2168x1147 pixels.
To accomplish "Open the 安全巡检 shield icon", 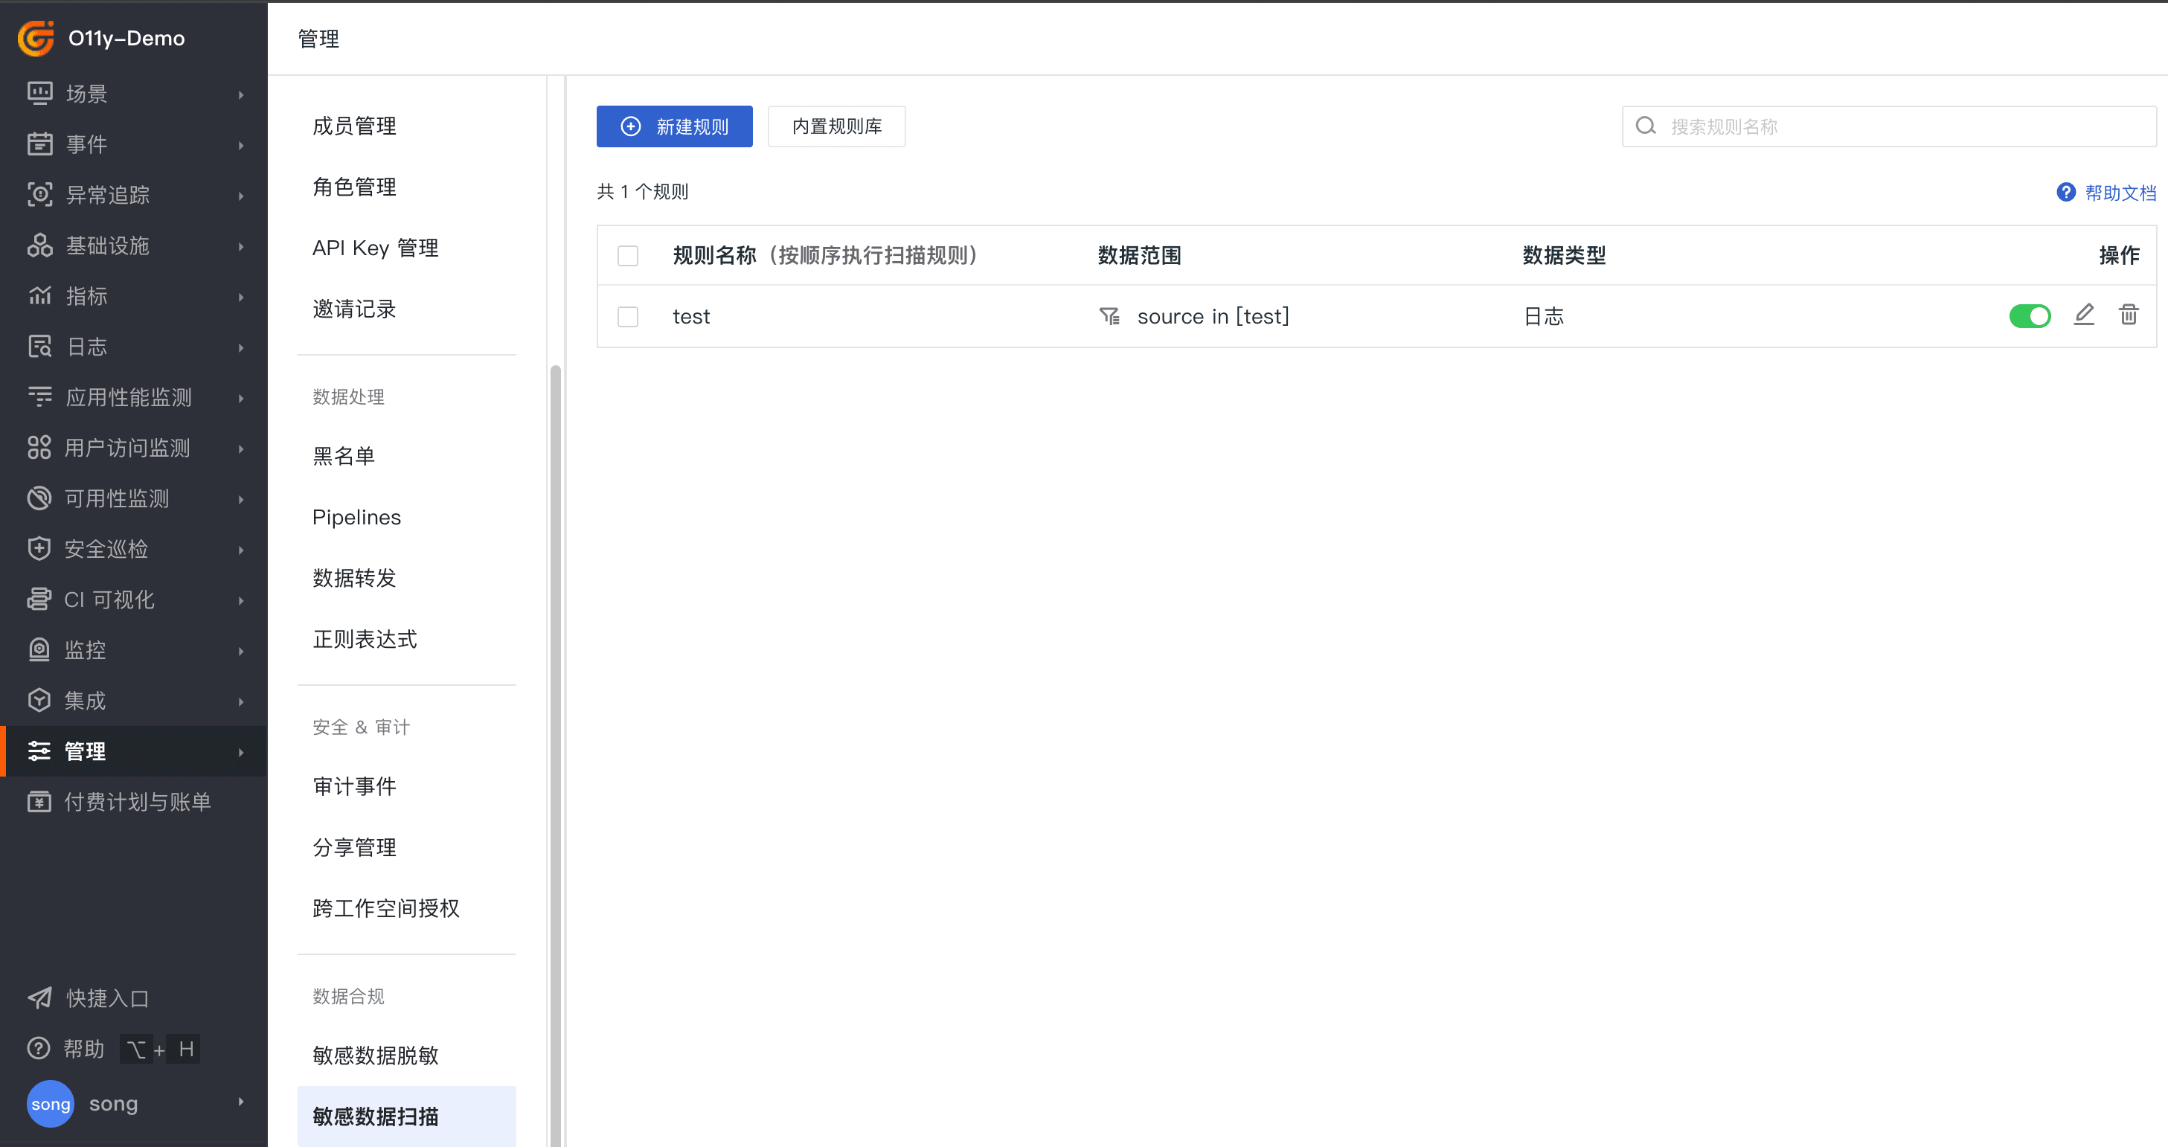I will point(39,549).
